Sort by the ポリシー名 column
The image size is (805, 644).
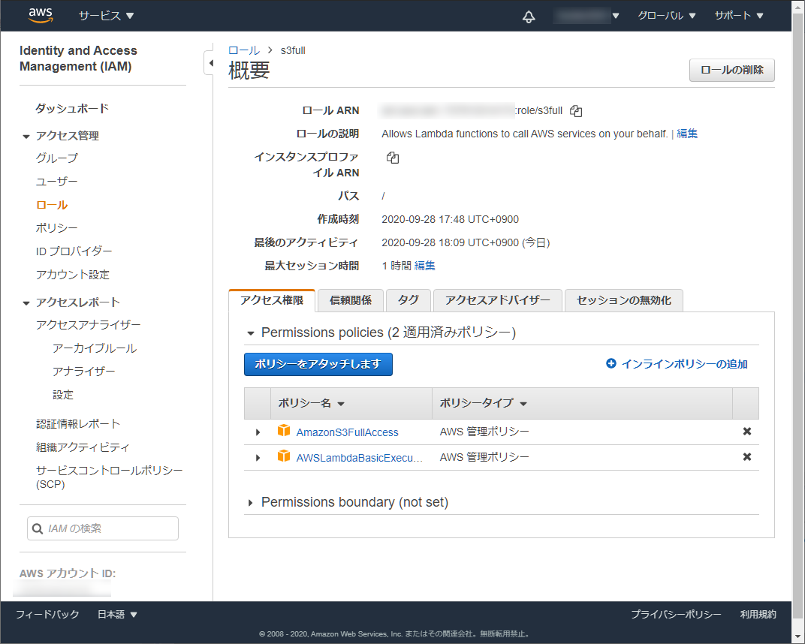311,403
